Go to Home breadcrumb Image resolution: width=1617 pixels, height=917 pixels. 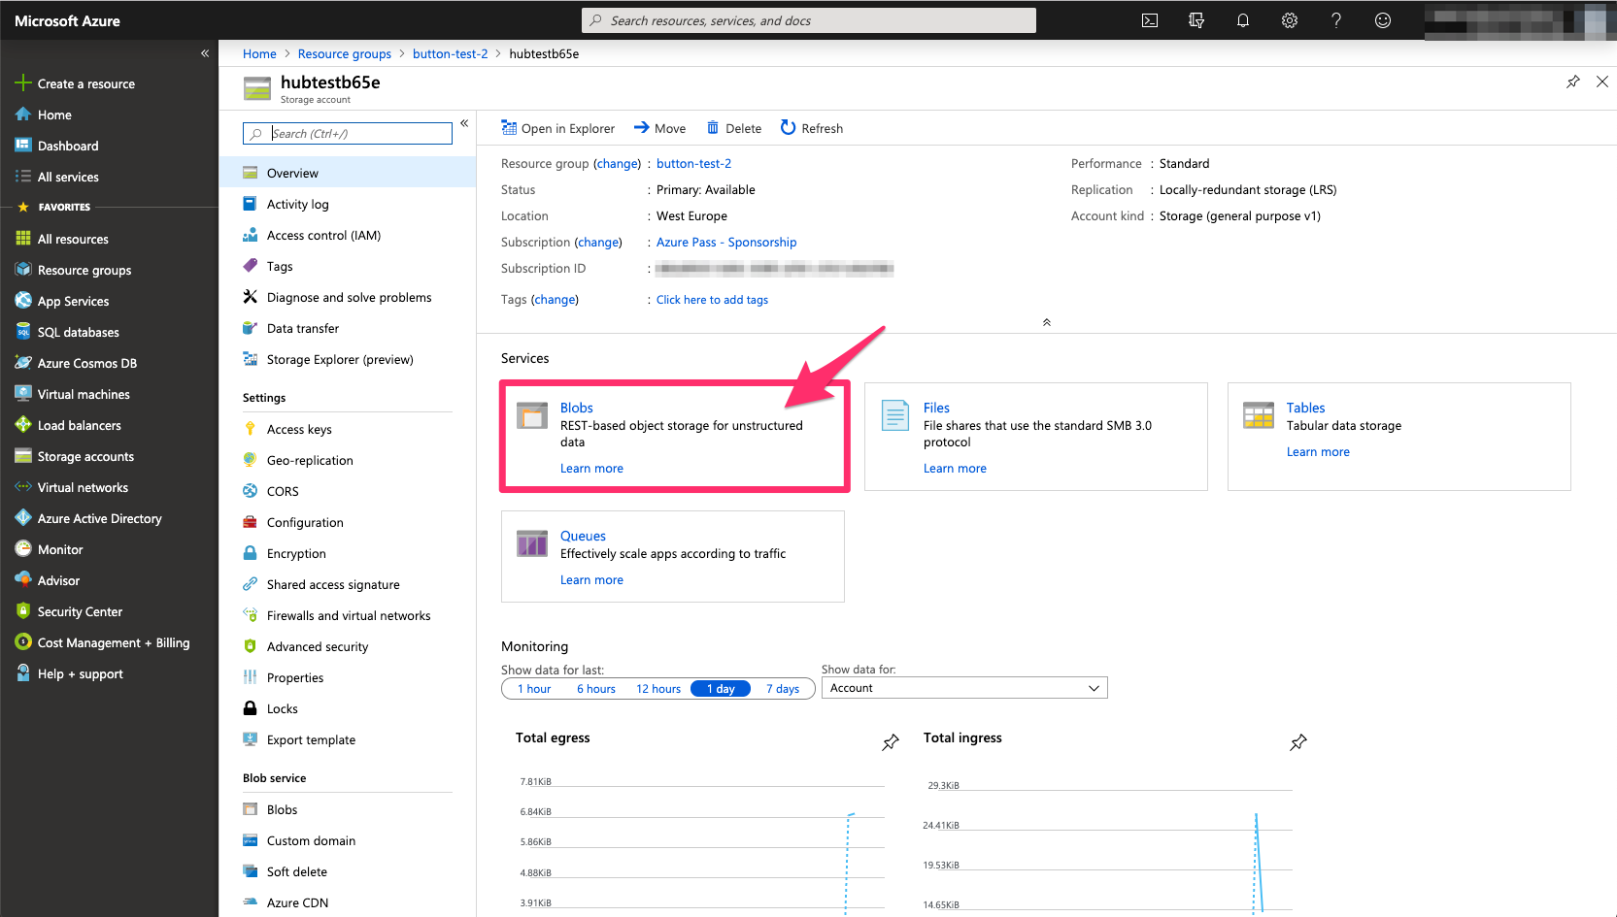coord(259,53)
